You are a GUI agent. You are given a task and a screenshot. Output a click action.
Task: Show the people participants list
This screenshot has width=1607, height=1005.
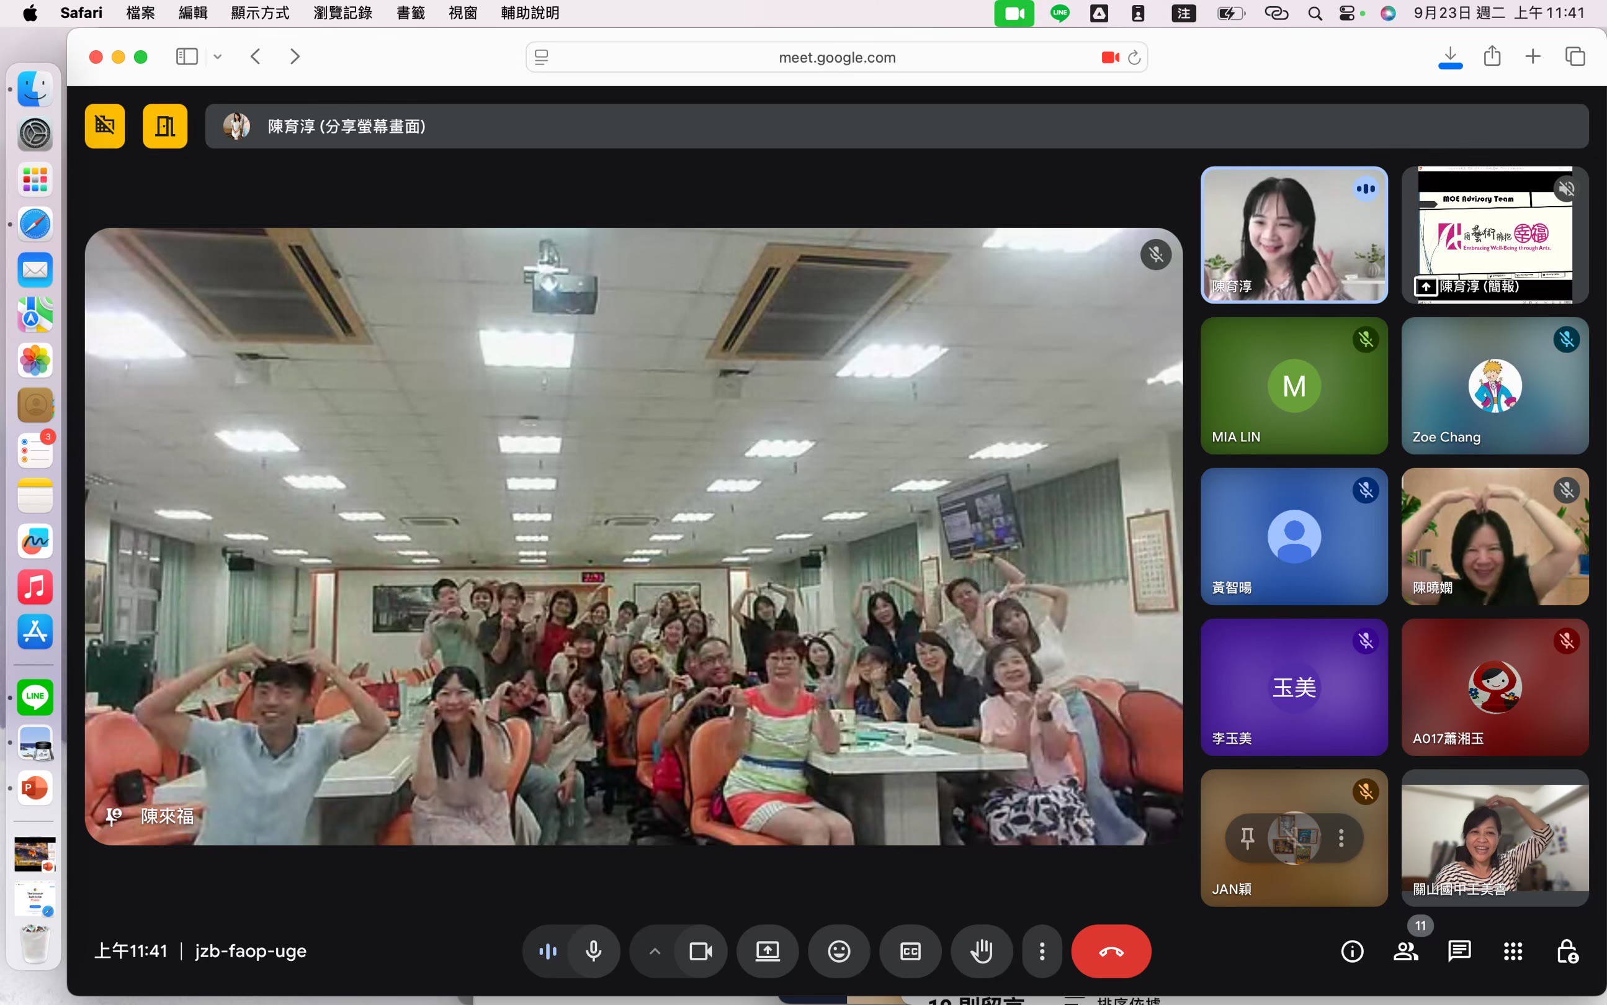pos(1405,951)
